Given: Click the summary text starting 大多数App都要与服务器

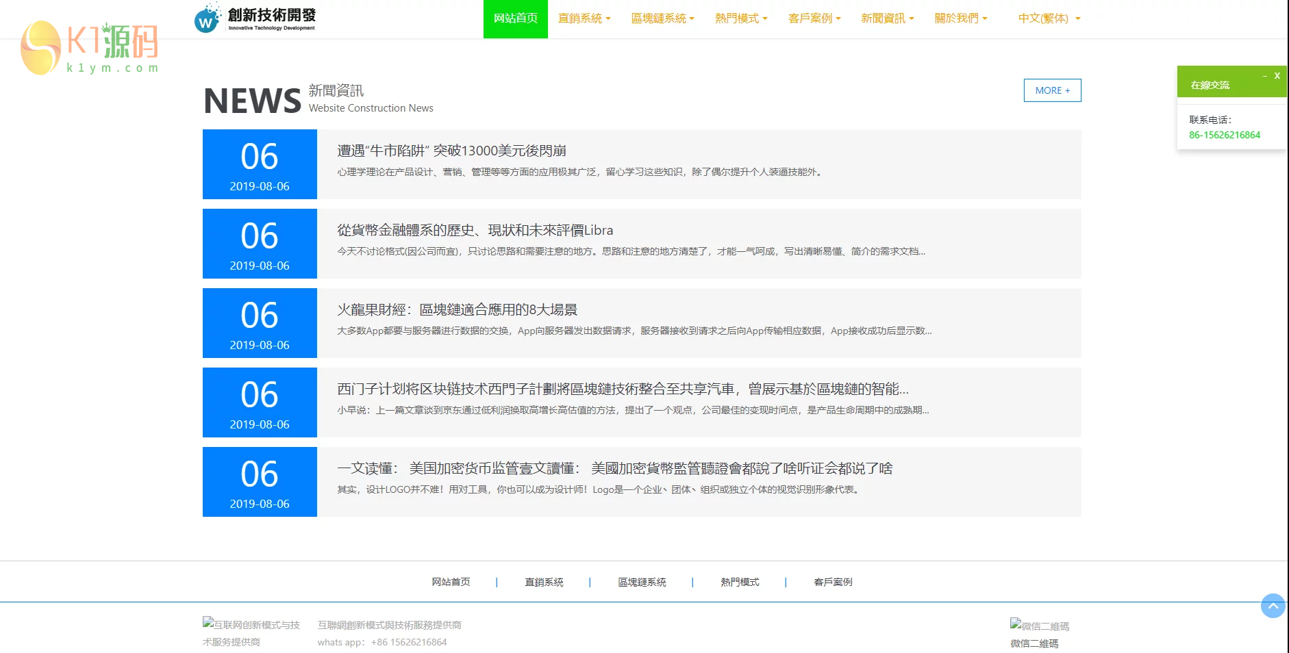Looking at the screenshot, I should point(634,331).
